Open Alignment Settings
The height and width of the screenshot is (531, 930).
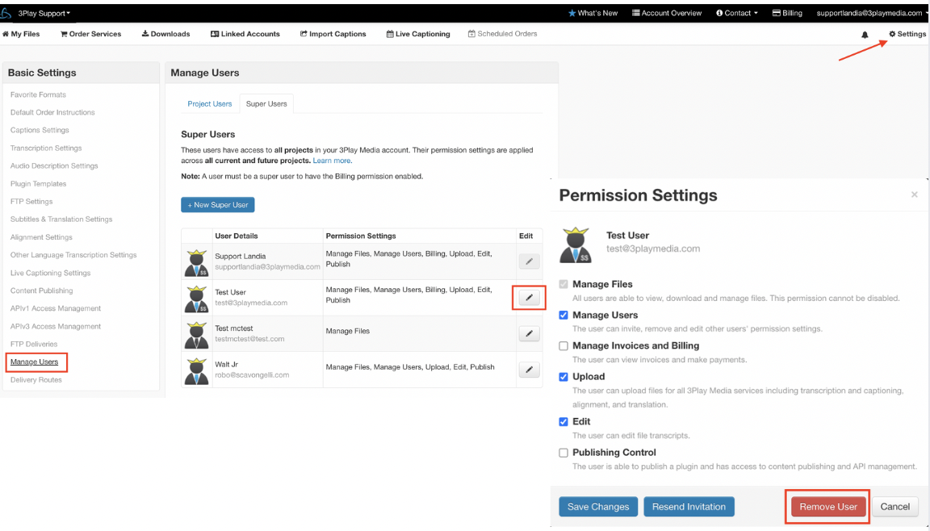(41, 237)
